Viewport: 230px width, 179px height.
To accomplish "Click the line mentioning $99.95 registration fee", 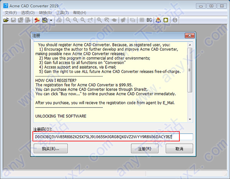I will coord(84,85).
